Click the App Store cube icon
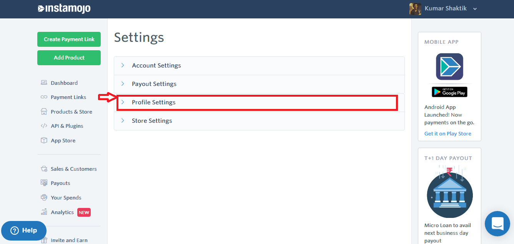Screen dimensions: 514x244 tap(44, 140)
